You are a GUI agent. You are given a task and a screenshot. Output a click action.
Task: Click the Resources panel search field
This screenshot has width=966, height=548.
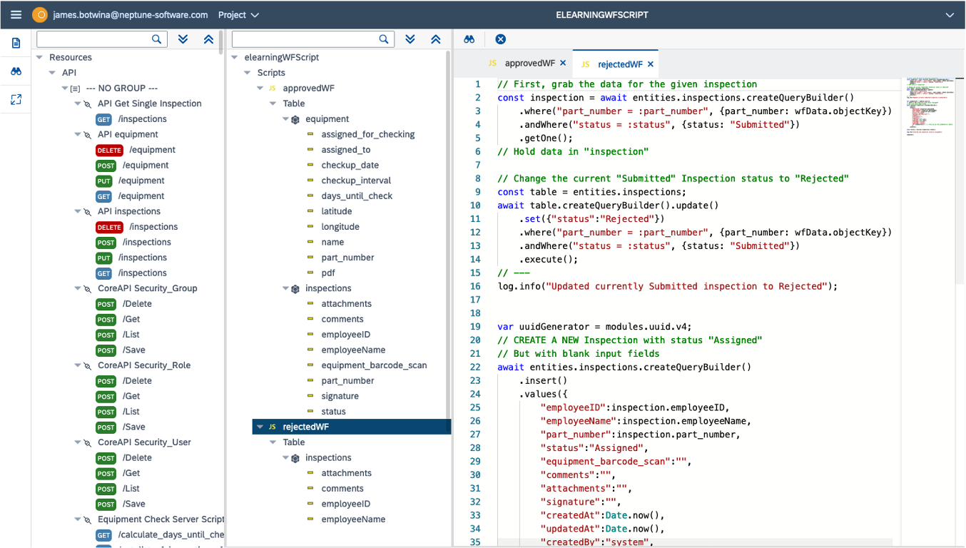pos(94,39)
